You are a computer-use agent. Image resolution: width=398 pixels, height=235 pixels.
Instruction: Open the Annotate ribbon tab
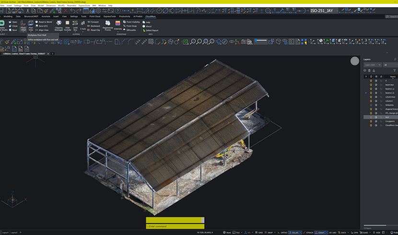click(46, 16)
